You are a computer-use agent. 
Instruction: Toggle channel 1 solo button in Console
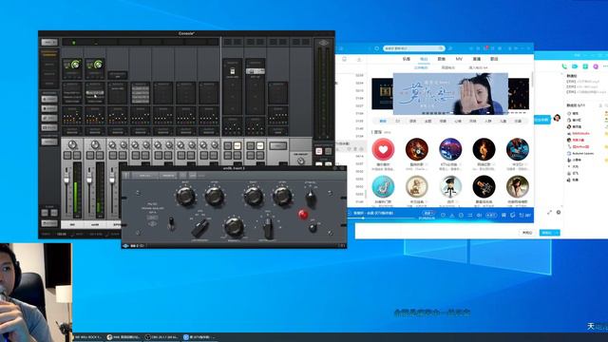tap(67, 156)
